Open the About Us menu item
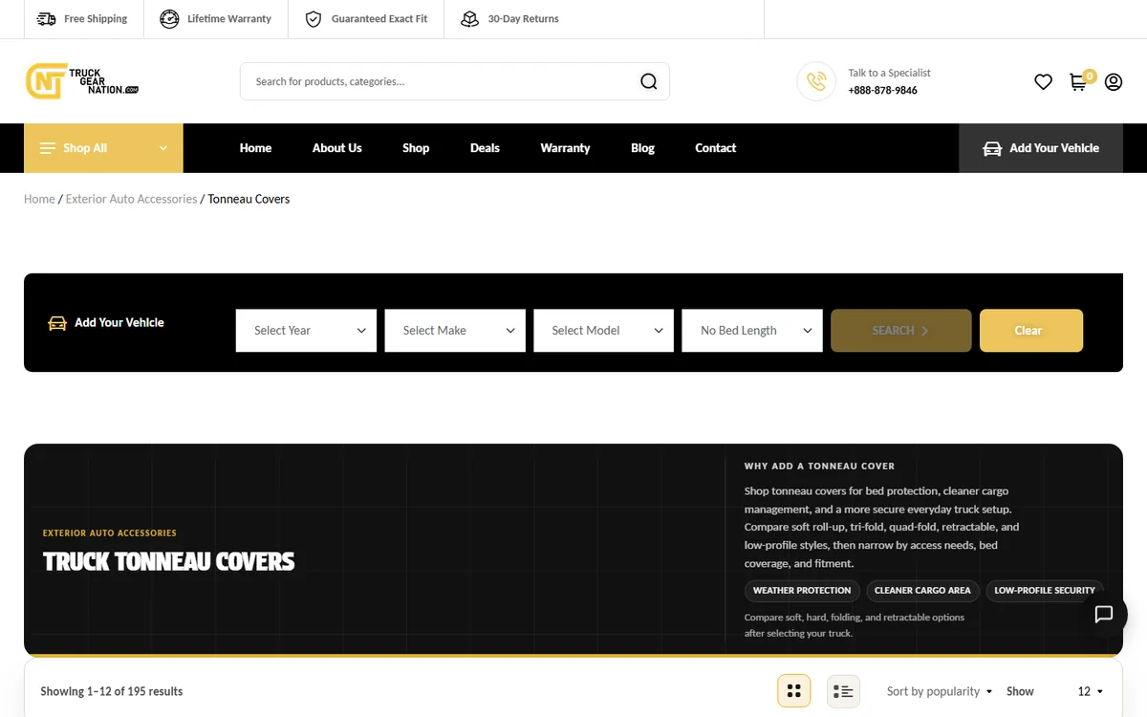This screenshot has height=717, width=1147. 337,148
